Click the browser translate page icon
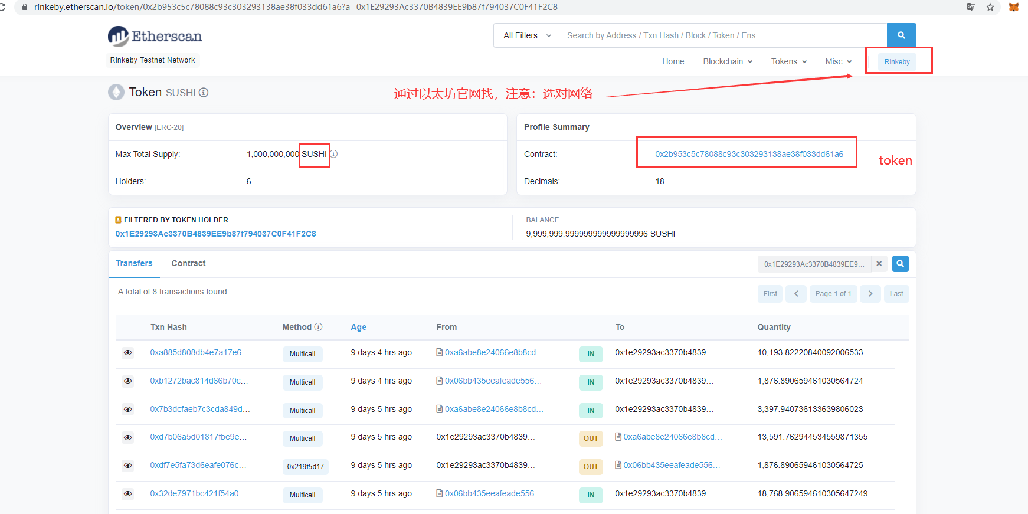1028x514 pixels. pyautogui.click(x=971, y=7)
